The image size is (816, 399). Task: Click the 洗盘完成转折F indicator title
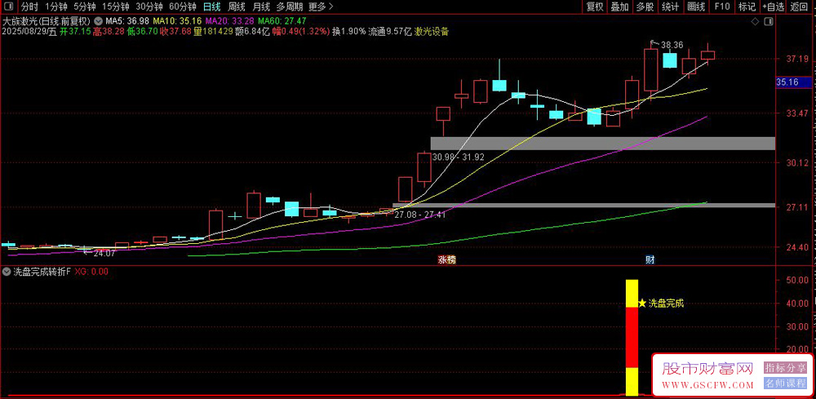click(41, 272)
